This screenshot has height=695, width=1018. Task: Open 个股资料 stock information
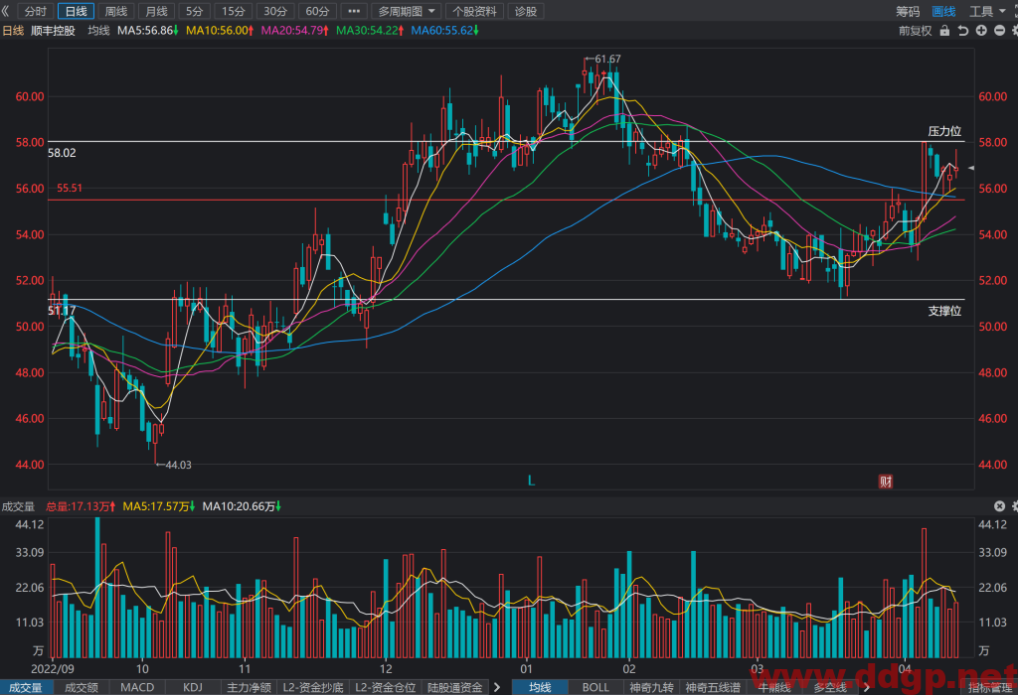474,11
